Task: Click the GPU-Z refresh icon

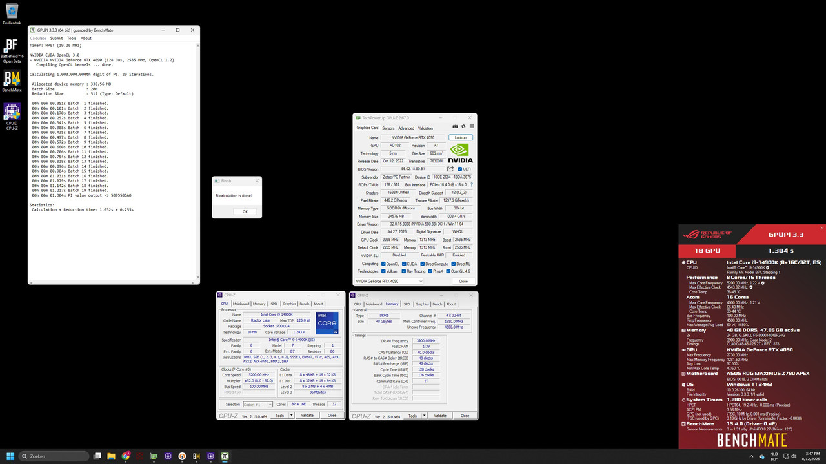Action: pyautogui.click(x=463, y=126)
